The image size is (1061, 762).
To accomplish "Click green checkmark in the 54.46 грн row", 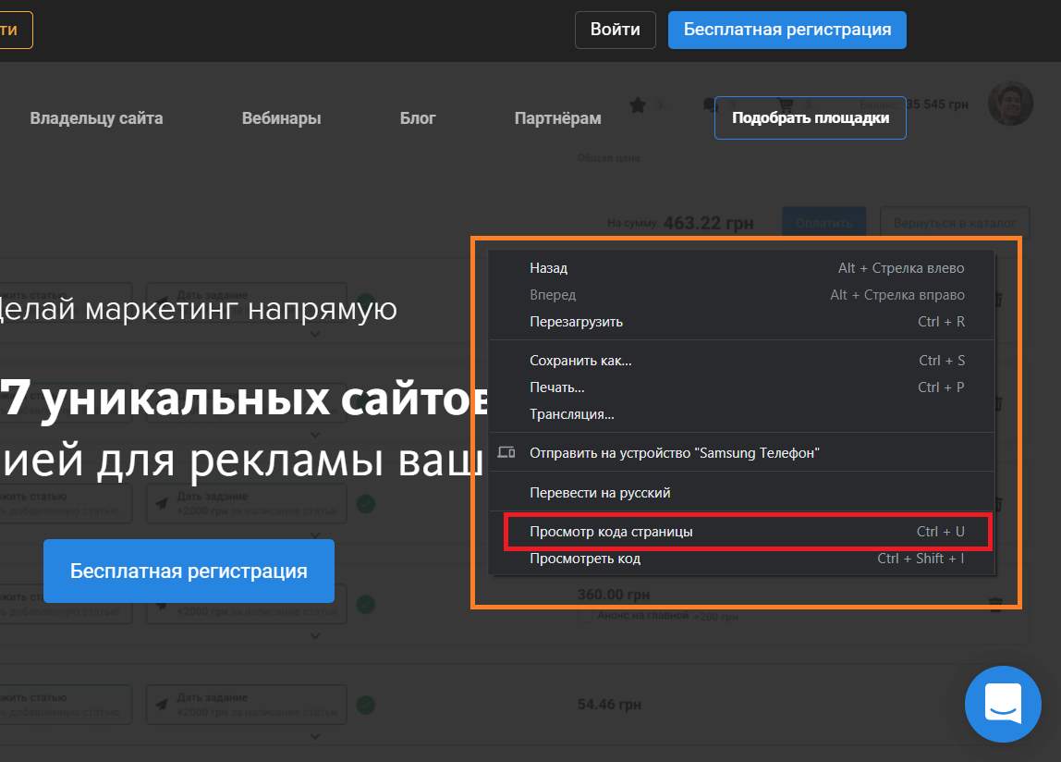I will pyautogui.click(x=366, y=705).
